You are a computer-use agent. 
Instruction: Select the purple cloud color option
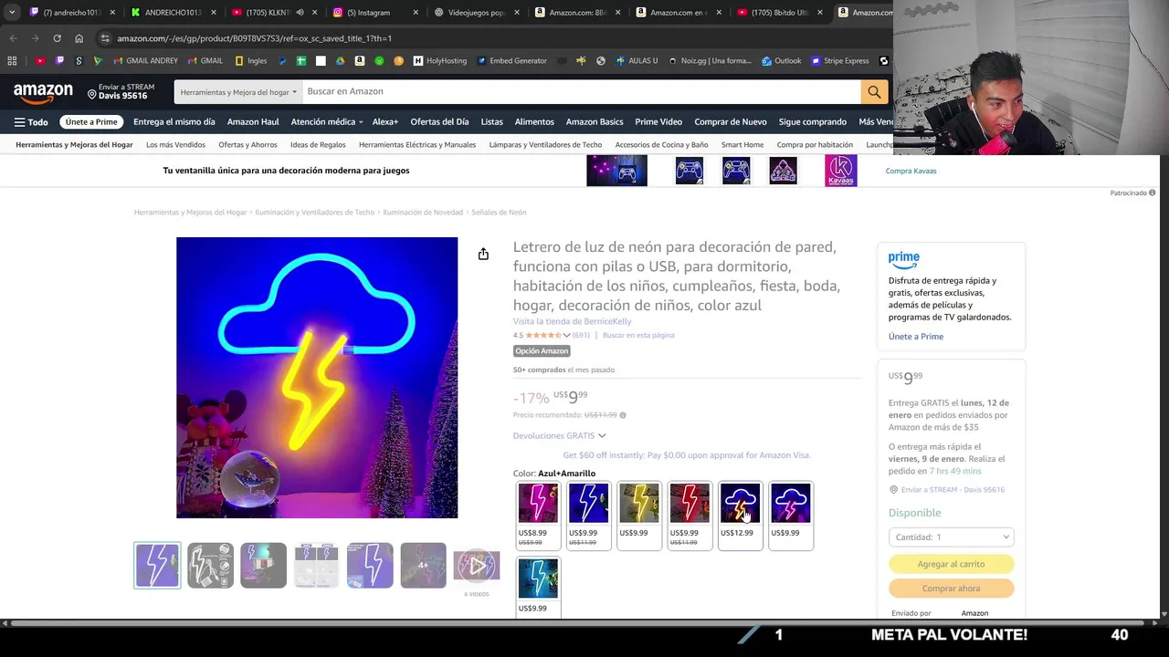pyautogui.click(x=790, y=516)
